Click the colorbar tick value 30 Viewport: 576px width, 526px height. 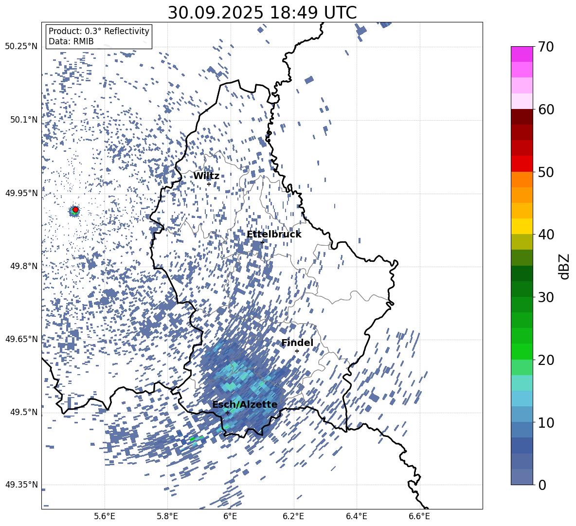(546, 297)
